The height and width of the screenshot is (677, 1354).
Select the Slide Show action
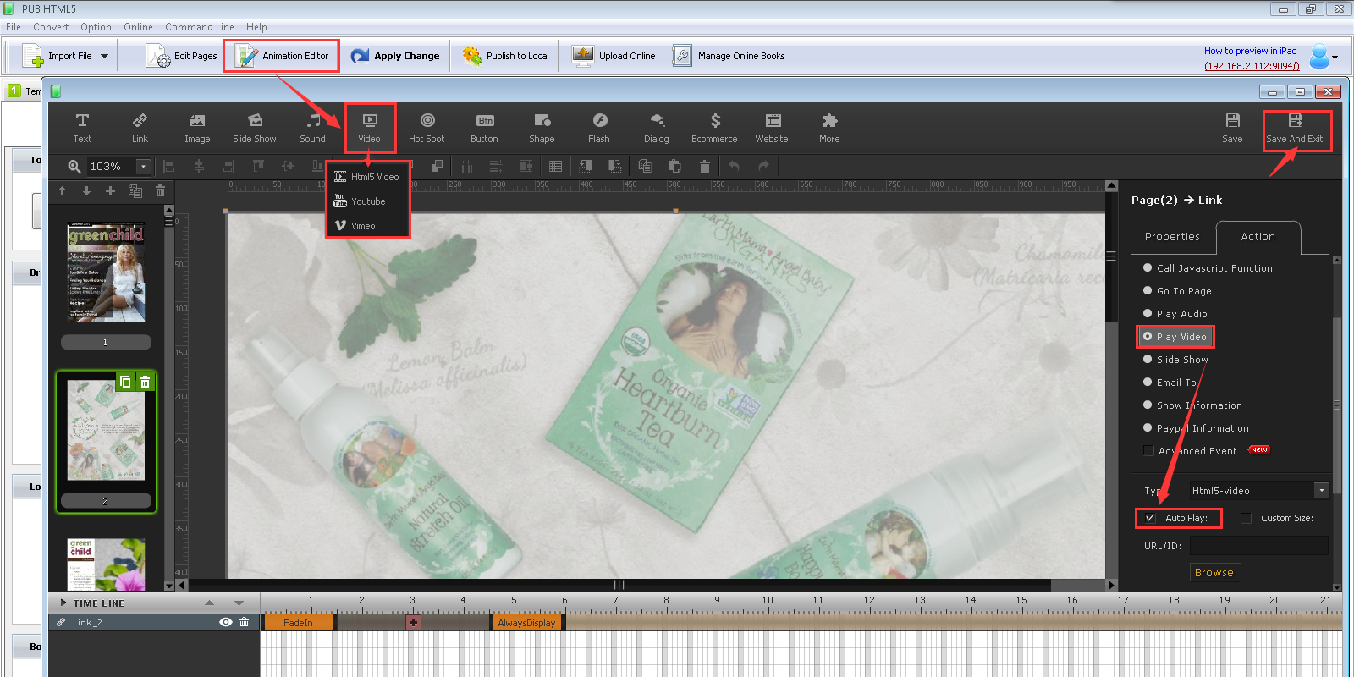(1175, 360)
